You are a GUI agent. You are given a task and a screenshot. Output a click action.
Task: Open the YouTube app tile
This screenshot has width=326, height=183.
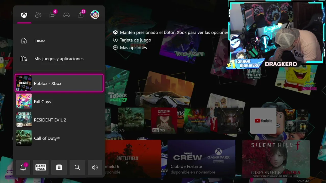click(263, 120)
